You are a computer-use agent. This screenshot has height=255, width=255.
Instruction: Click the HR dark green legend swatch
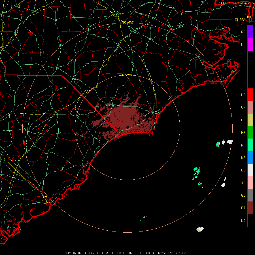point(250,132)
